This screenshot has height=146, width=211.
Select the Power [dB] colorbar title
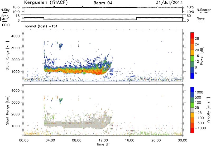coord(201,56)
